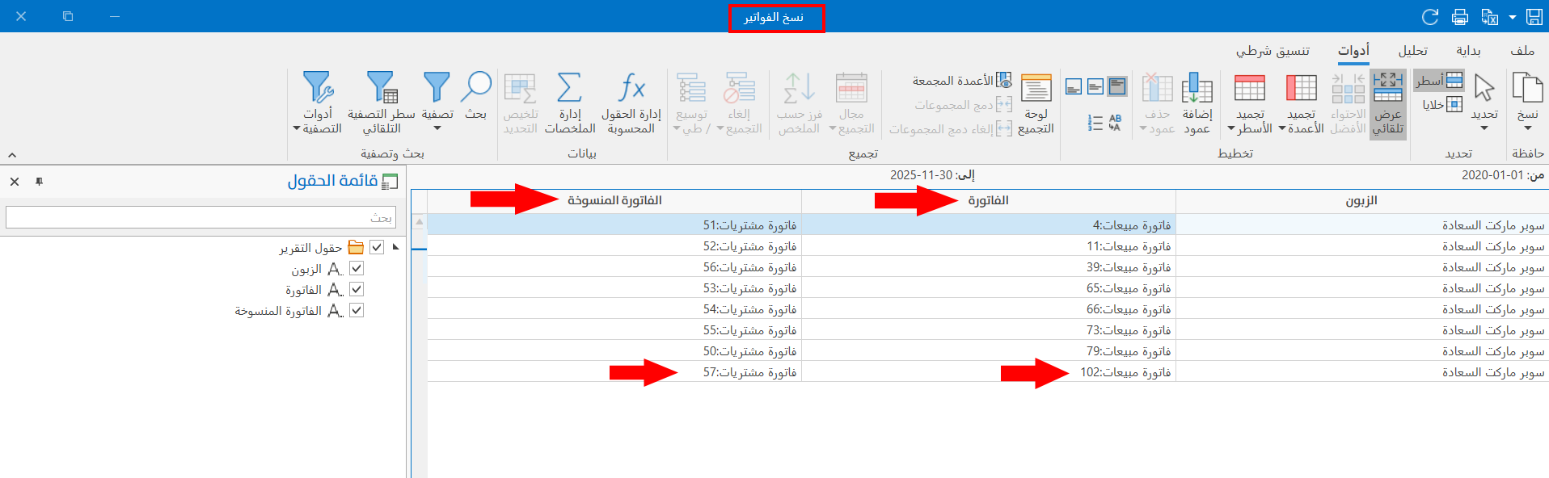Viewport: 1549px width, 478px height.
Task: Click the Refresh icon in the title bar
Action: (x=1430, y=17)
